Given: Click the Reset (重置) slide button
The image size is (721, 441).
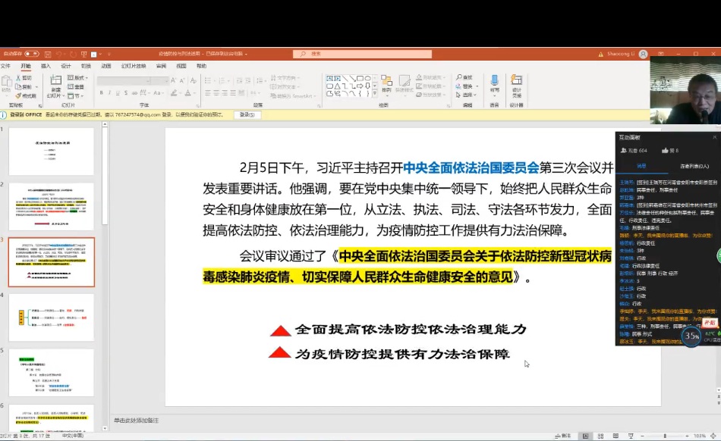Looking at the screenshot, I should [77, 86].
